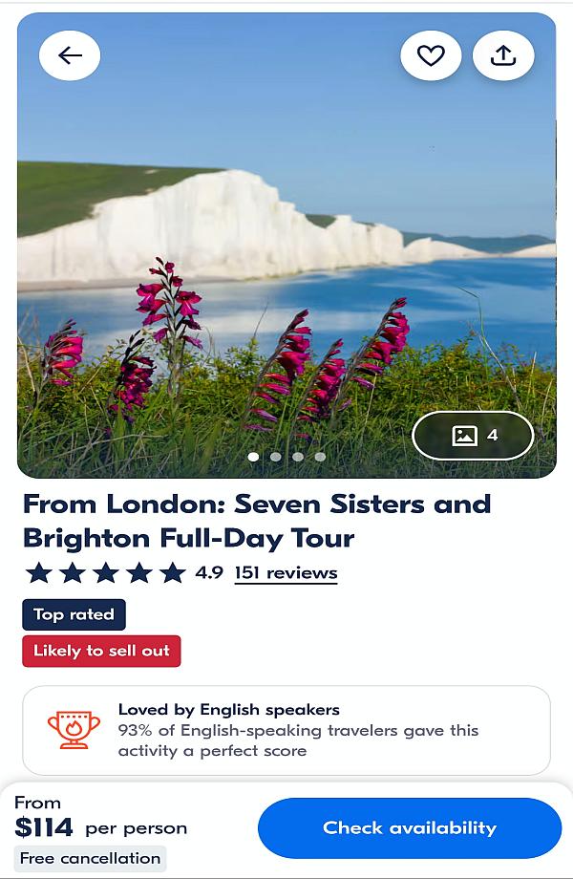Jump to third carousel dot
Screen dimensions: 573x879
pyautogui.click(x=298, y=457)
